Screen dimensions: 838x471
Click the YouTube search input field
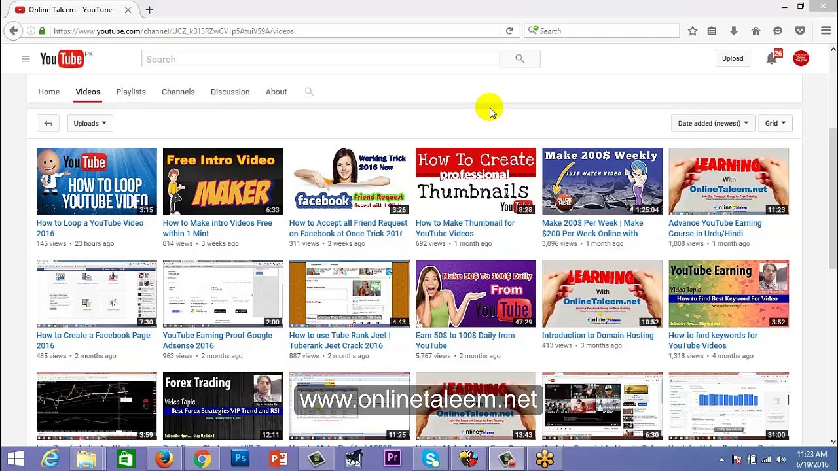pos(321,59)
